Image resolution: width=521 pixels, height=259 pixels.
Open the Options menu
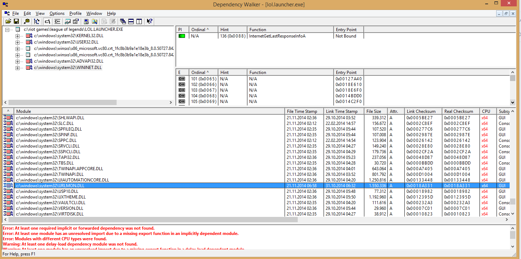pos(57,13)
